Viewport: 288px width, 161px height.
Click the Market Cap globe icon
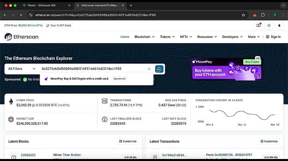tap(11, 120)
